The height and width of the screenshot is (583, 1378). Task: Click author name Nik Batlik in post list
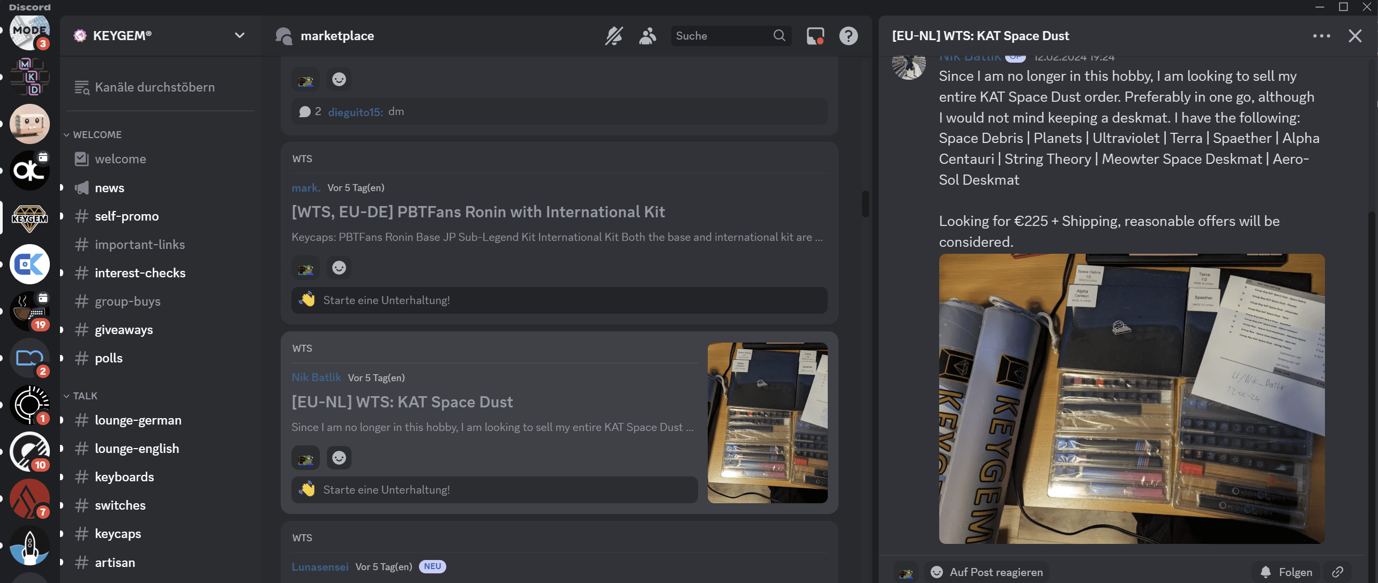[x=316, y=377]
